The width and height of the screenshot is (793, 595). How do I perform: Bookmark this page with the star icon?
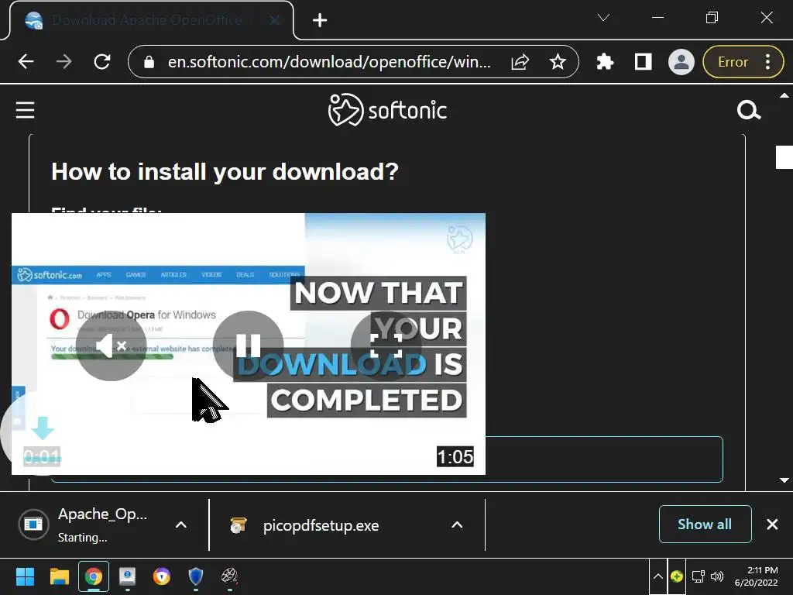tap(558, 62)
